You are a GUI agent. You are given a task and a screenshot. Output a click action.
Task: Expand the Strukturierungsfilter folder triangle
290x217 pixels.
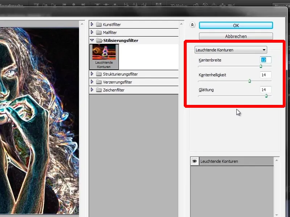92,74
